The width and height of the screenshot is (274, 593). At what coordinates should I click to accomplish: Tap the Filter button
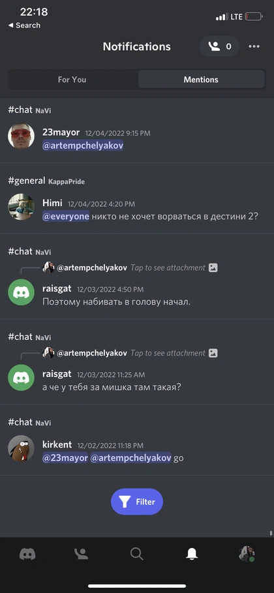pyautogui.click(x=137, y=502)
